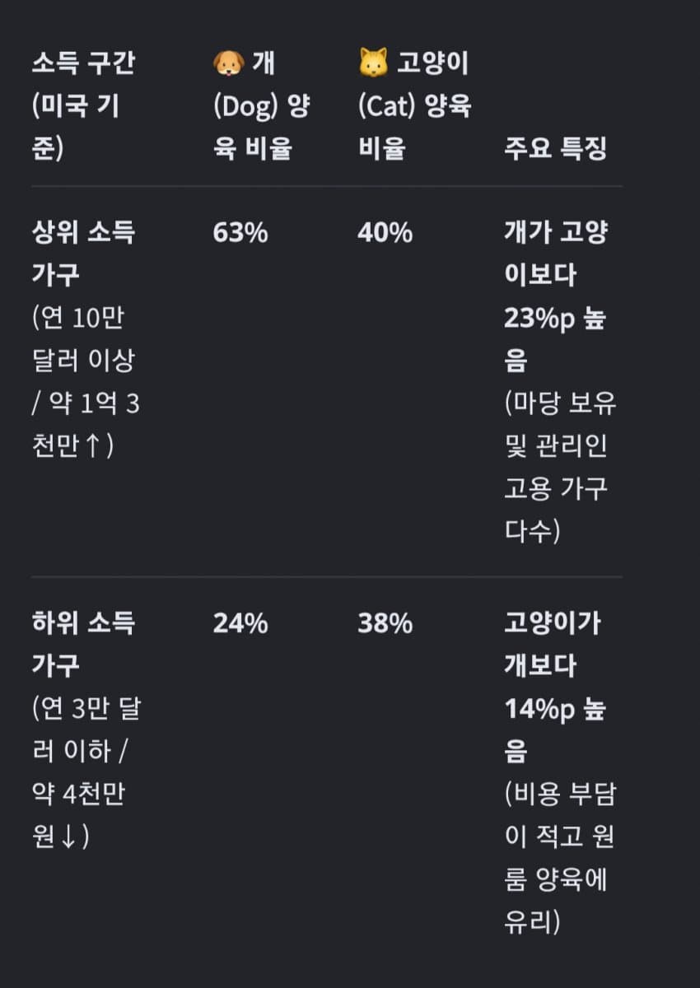700x988 pixels.
Task: Click the dog emoji icon in header
Action: pos(227,63)
